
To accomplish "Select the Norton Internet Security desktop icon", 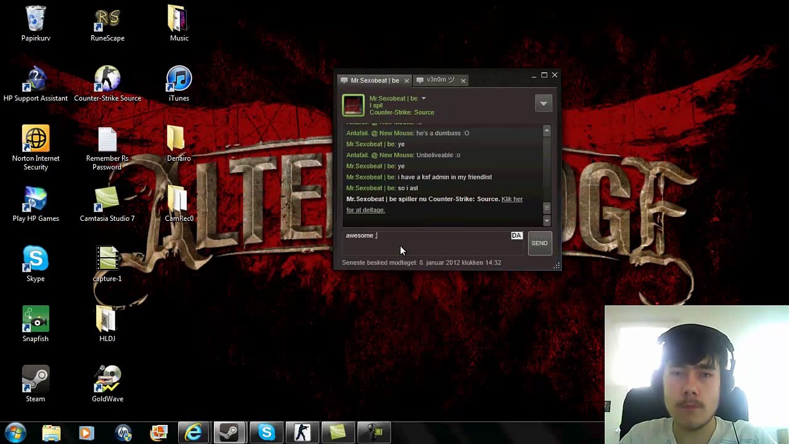I will tap(36, 148).
